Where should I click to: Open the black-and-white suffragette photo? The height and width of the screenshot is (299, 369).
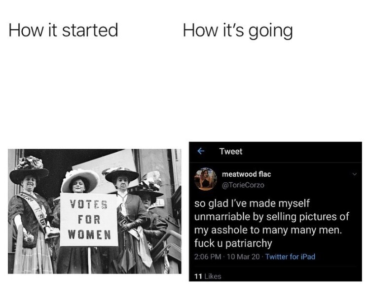point(94,211)
